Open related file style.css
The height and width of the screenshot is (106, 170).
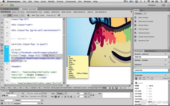tap(90, 12)
